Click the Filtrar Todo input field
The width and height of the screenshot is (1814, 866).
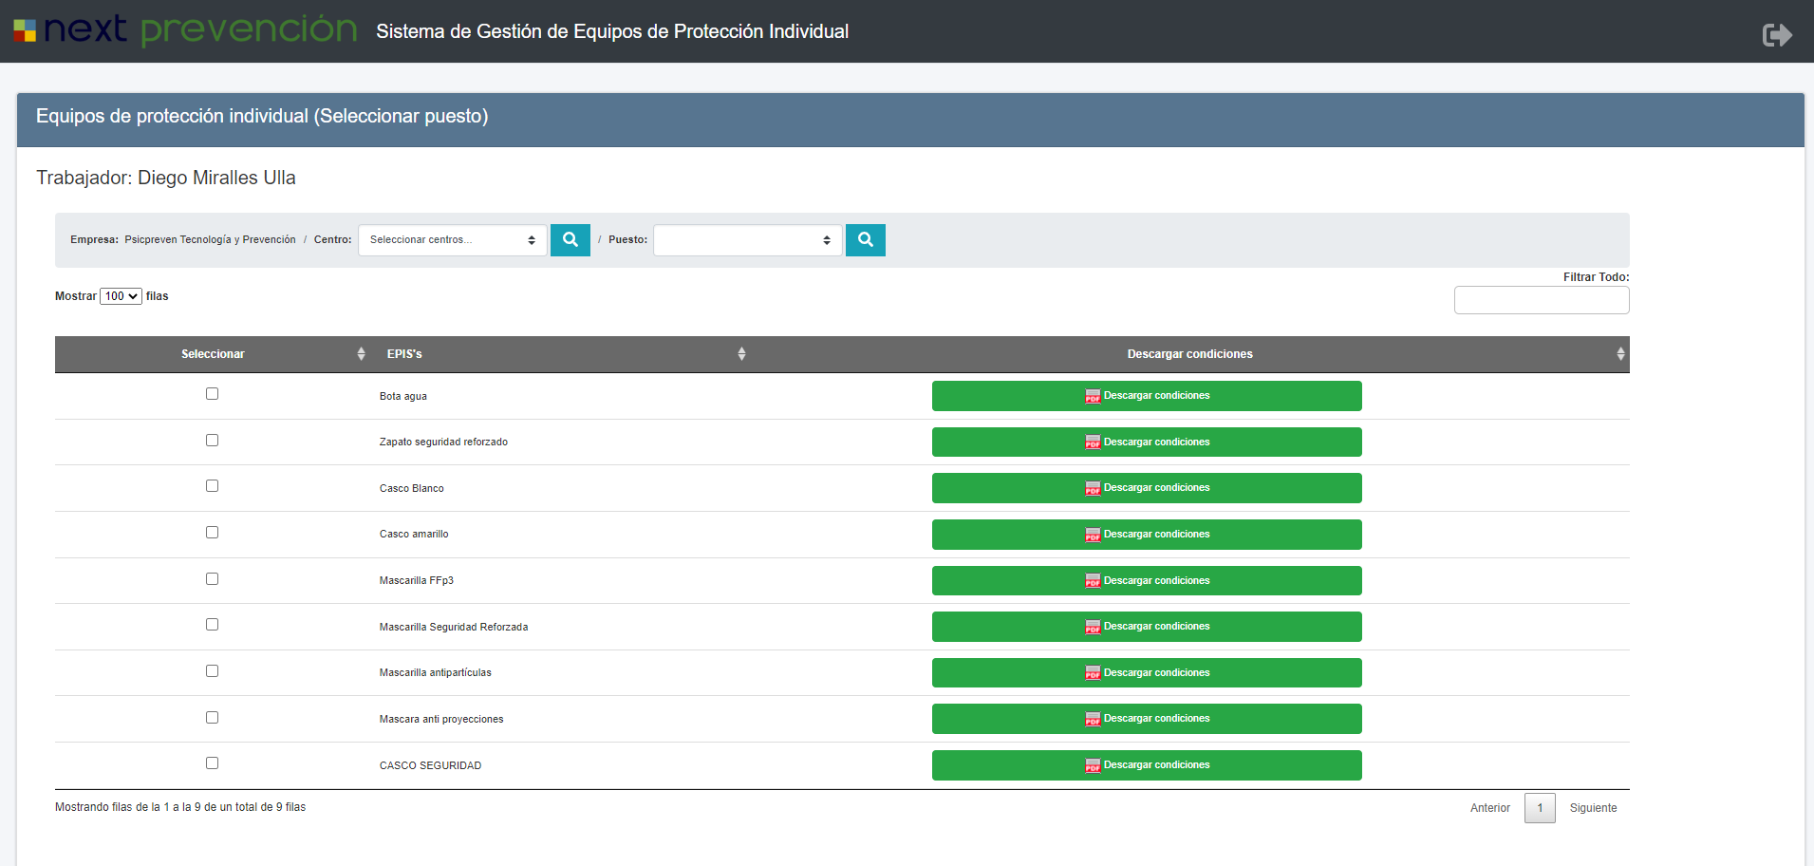(1541, 300)
